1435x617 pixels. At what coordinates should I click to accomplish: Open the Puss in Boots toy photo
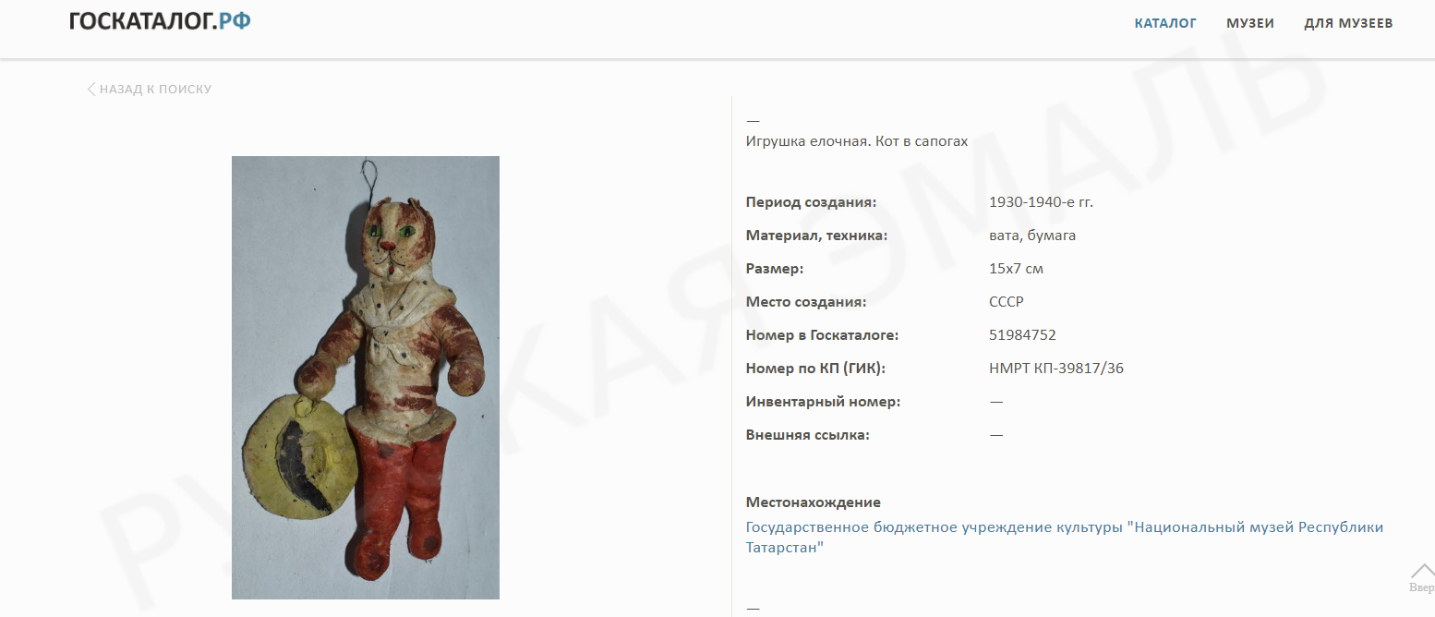tap(366, 378)
